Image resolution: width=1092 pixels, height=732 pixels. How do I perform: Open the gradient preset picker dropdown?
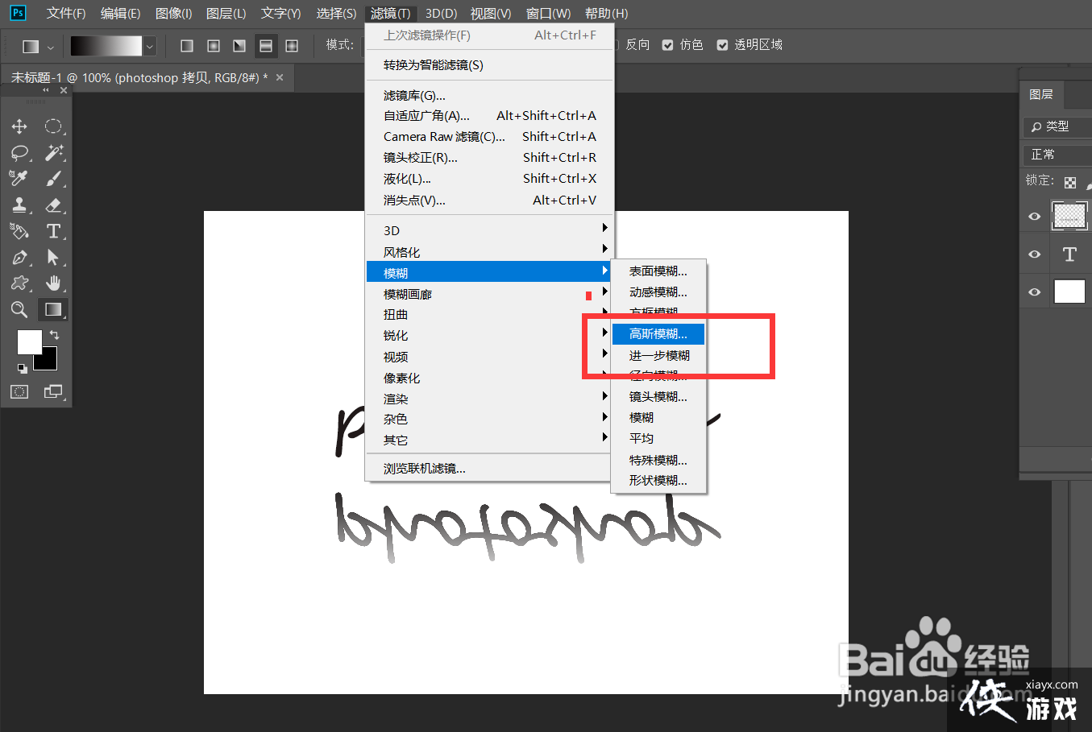148,46
